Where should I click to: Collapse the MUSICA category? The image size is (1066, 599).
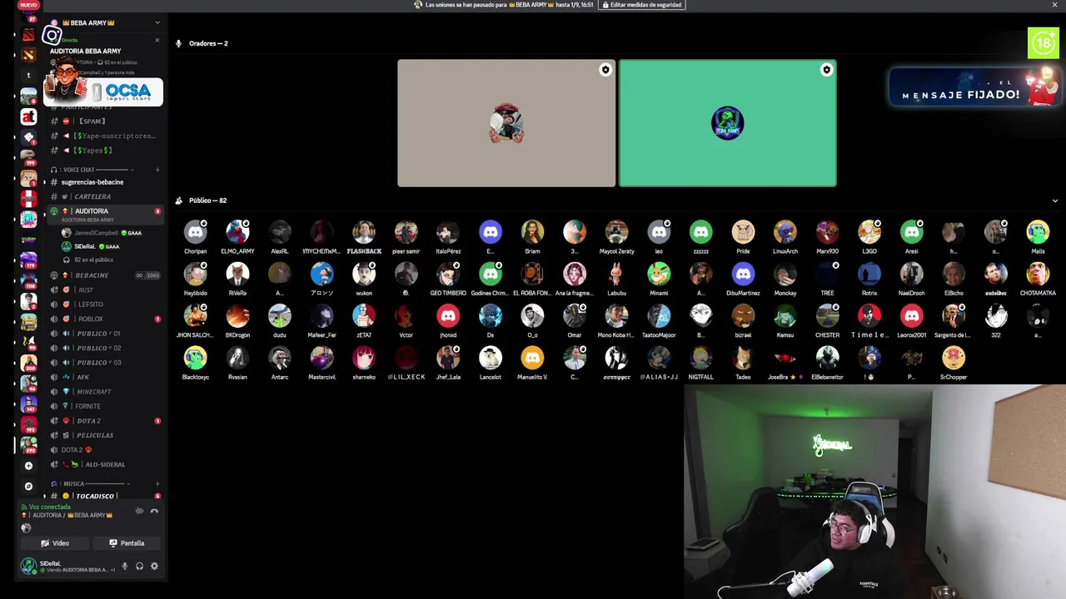point(90,483)
